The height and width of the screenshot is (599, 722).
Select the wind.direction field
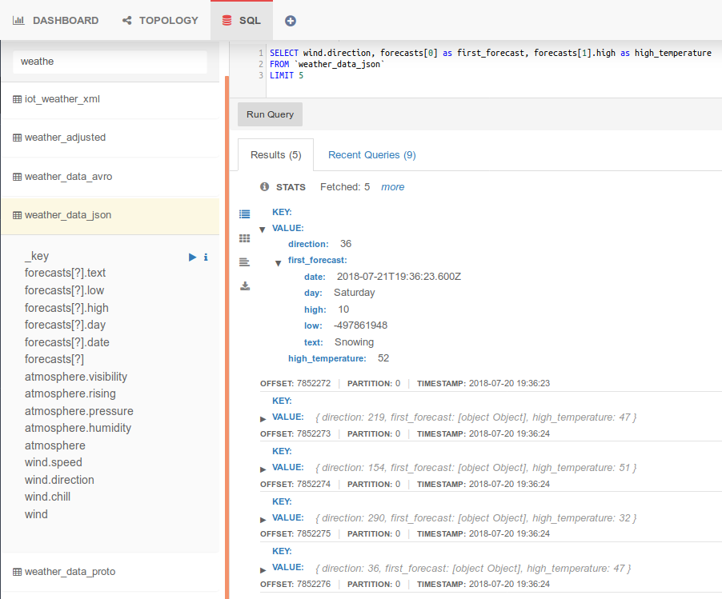(x=59, y=480)
